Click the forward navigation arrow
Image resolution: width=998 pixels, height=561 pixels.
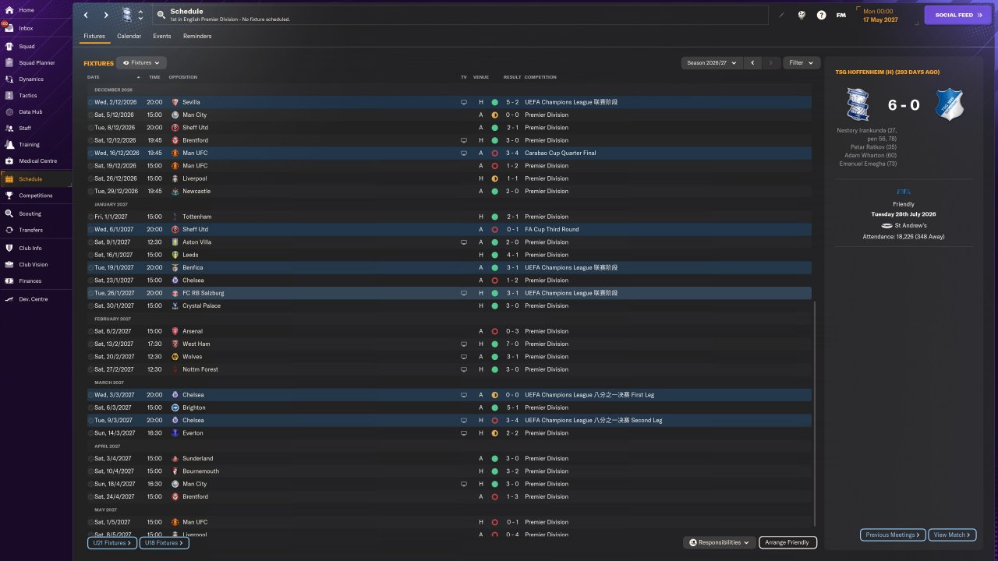tap(106, 15)
